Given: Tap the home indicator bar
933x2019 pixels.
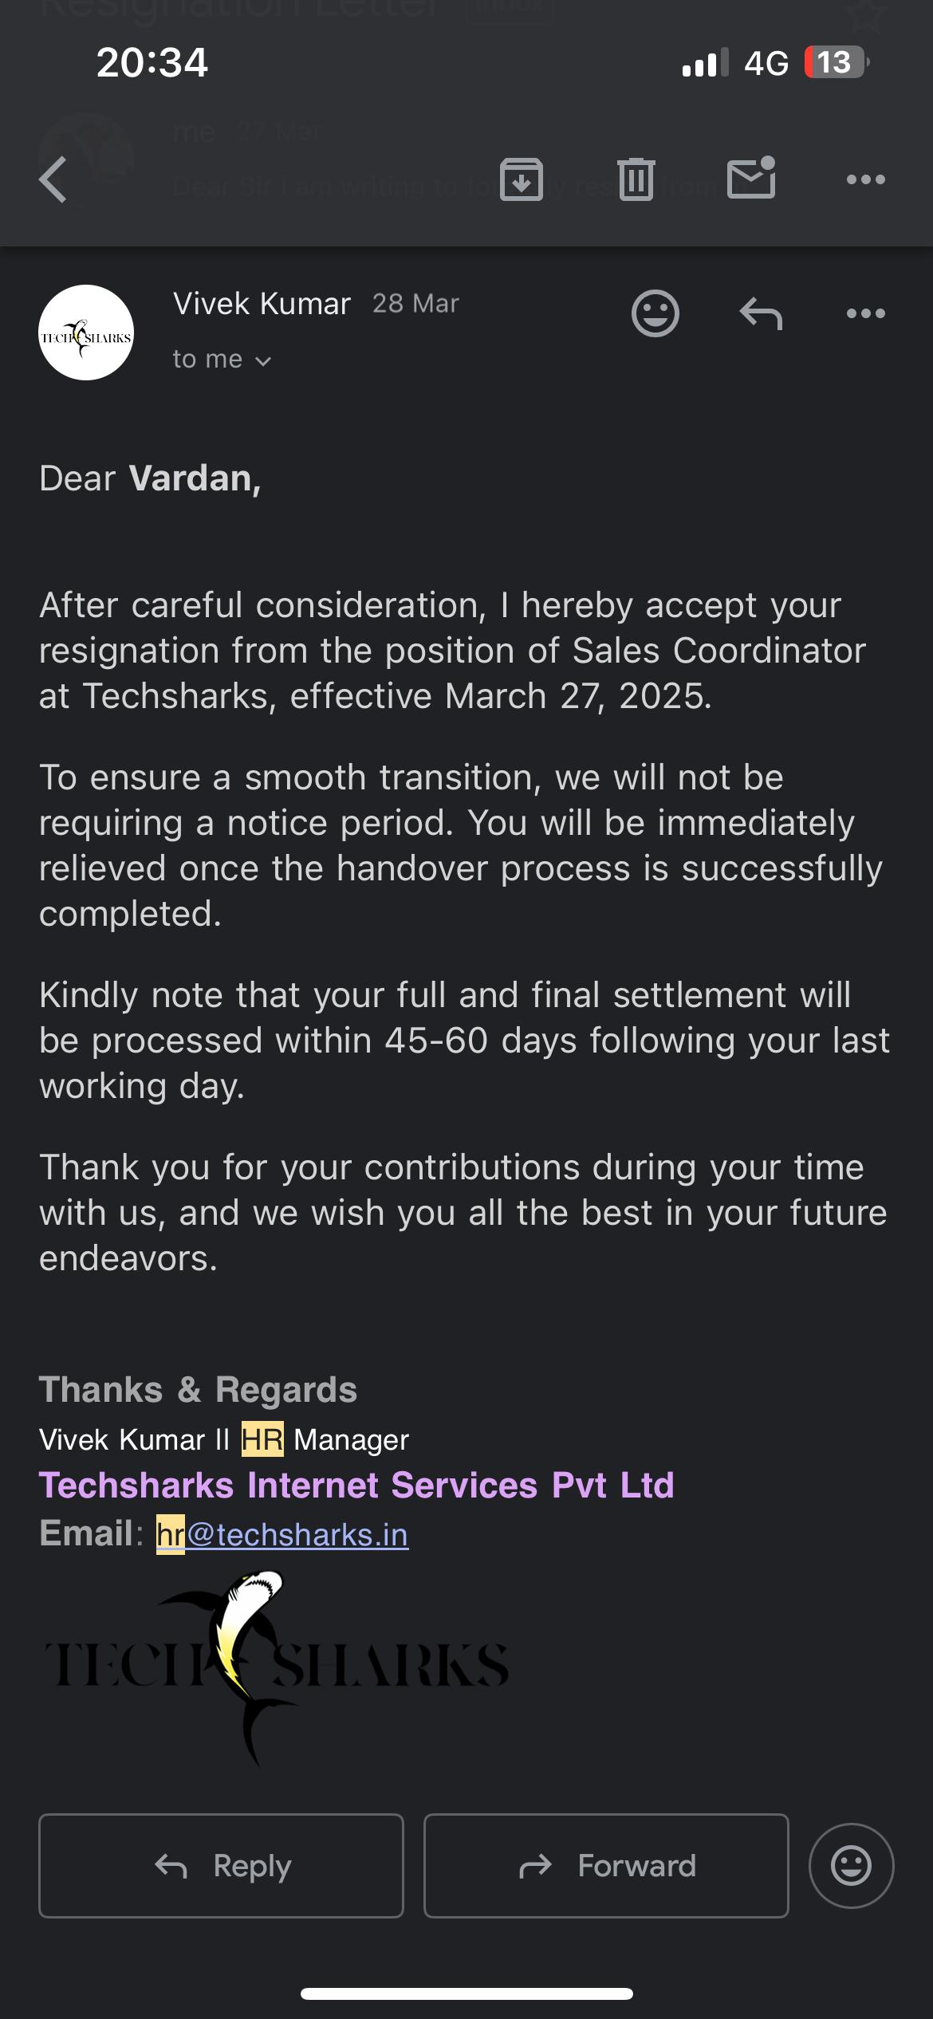Looking at the screenshot, I should 467,1993.
